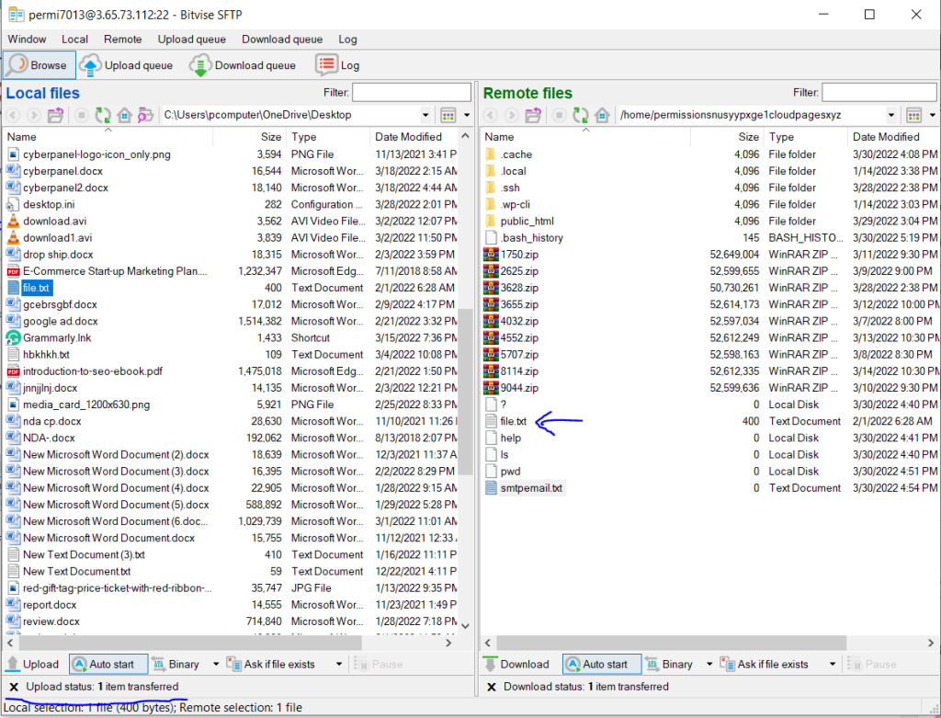
Task: Click the Upload button
Action: tap(33, 664)
